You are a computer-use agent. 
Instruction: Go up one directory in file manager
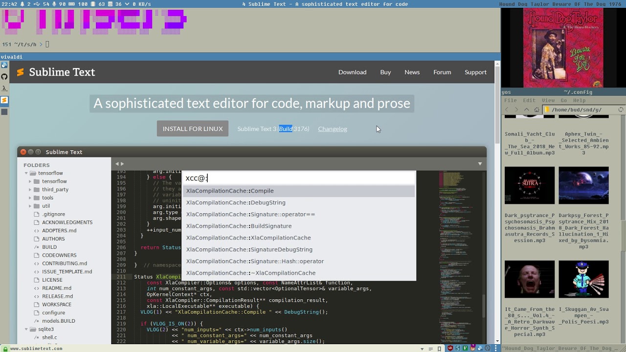coord(526,110)
